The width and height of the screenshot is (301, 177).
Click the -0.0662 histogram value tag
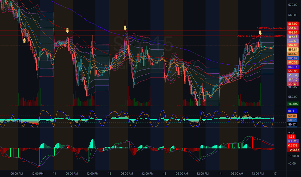click(x=293, y=150)
